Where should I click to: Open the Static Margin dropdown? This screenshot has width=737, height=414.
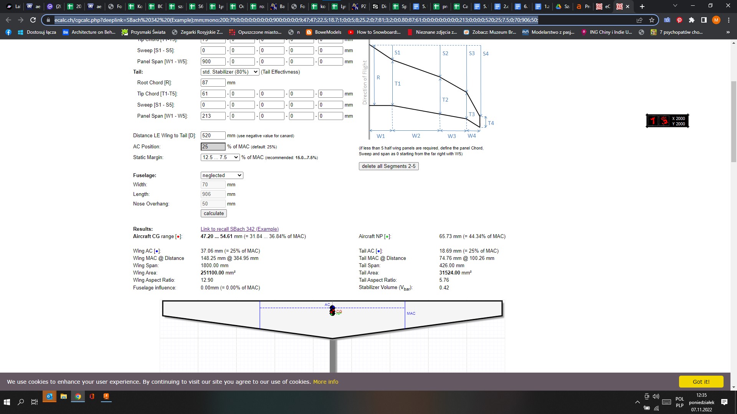(220, 157)
